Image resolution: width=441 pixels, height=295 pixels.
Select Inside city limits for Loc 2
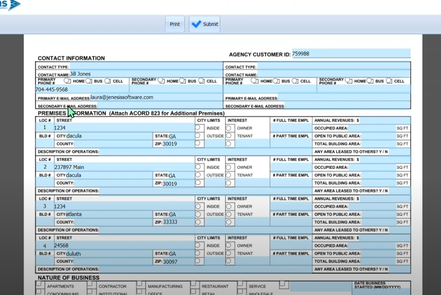pyautogui.click(x=198, y=167)
